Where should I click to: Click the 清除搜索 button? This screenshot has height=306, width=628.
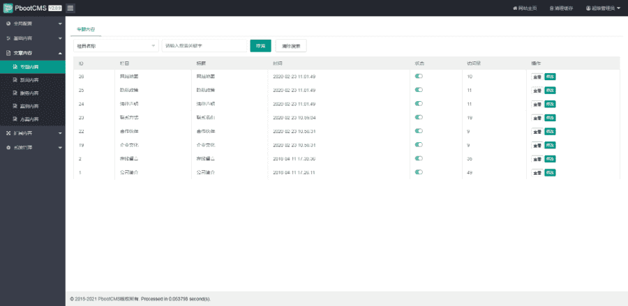click(x=291, y=46)
